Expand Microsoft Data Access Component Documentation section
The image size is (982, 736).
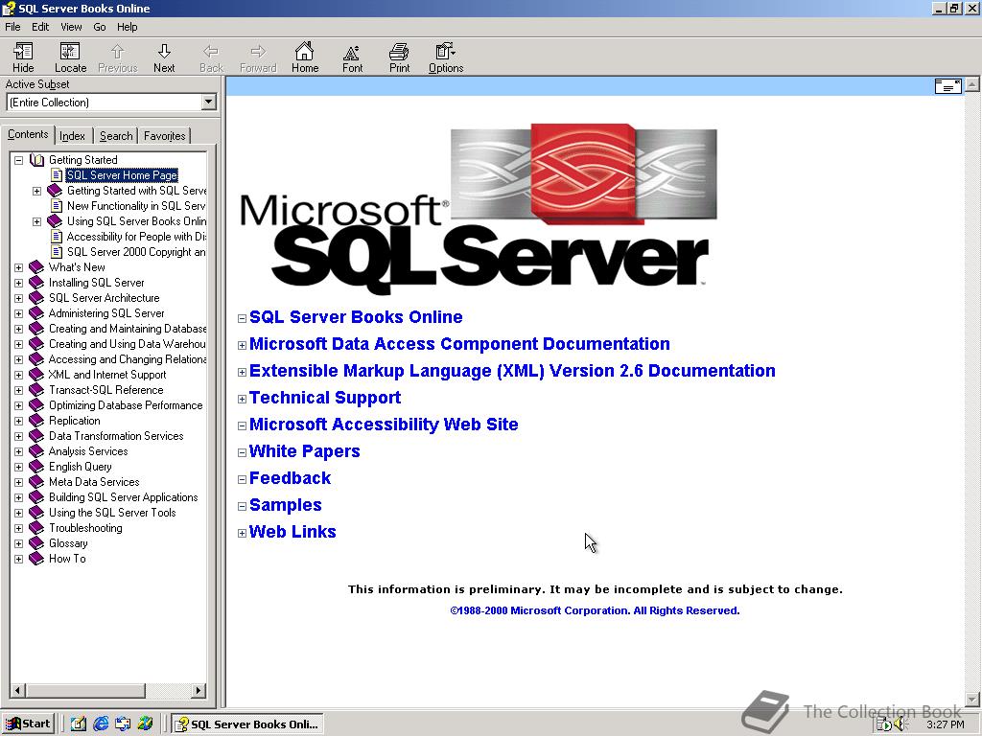tap(242, 345)
